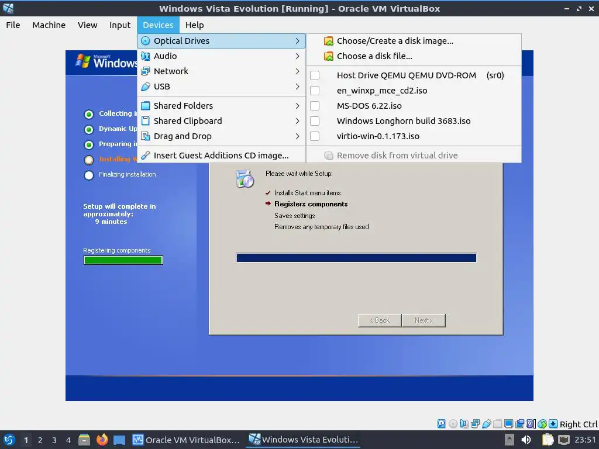This screenshot has height=449, width=599.
Task: Click the Optical Drives disc icon
Action: click(x=145, y=41)
